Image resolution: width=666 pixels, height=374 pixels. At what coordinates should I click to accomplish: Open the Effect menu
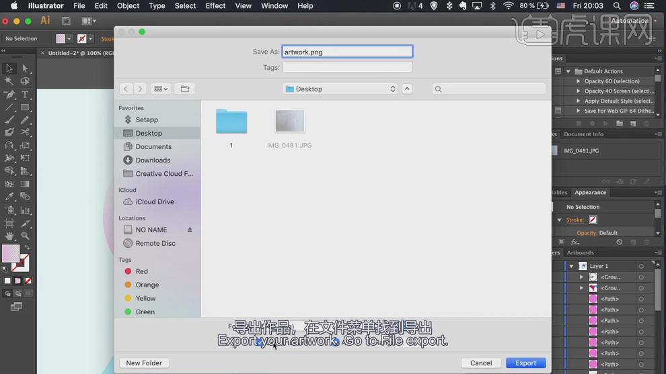tap(215, 6)
